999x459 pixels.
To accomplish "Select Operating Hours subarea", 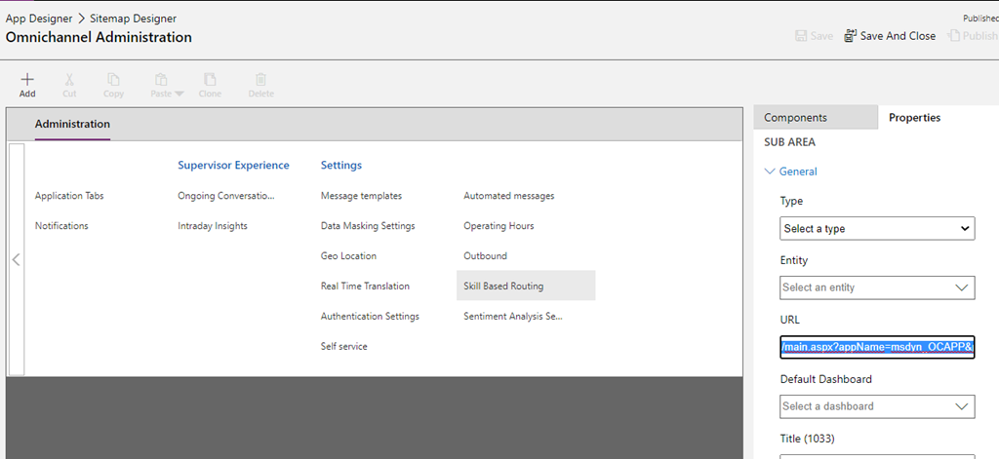I will point(499,226).
